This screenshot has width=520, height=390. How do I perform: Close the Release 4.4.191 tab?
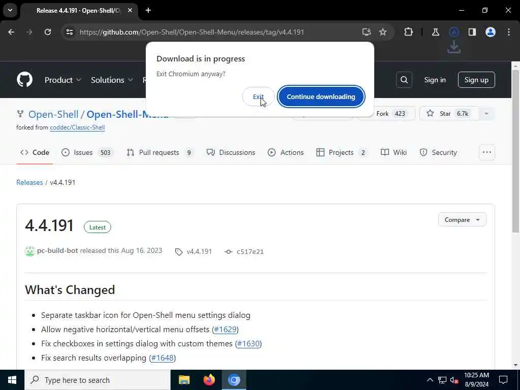click(130, 10)
